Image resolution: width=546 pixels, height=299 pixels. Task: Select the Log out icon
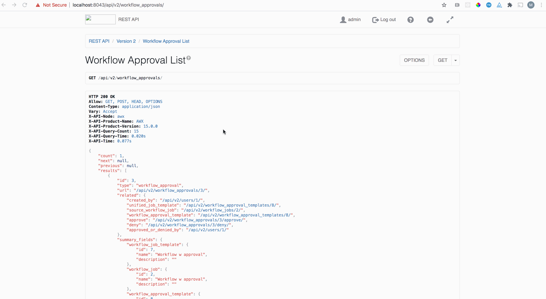click(376, 20)
